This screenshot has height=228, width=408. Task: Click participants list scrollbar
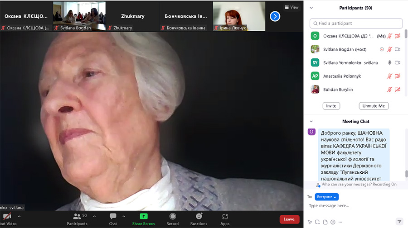pyautogui.click(x=406, y=34)
